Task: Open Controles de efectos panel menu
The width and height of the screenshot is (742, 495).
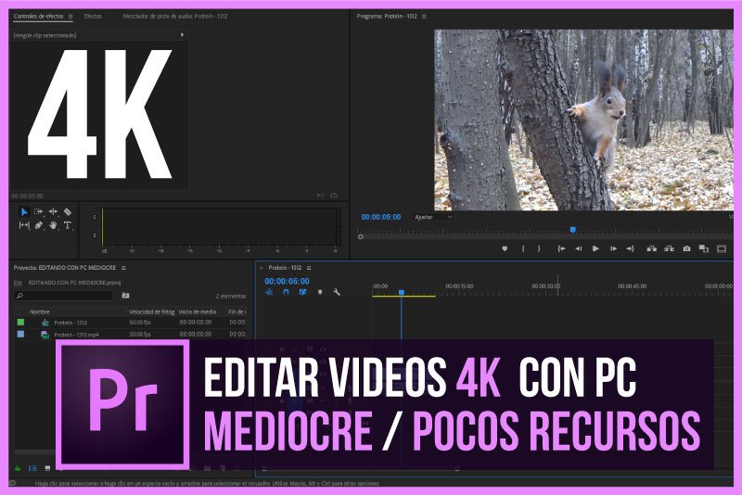Action: coord(70,16)
